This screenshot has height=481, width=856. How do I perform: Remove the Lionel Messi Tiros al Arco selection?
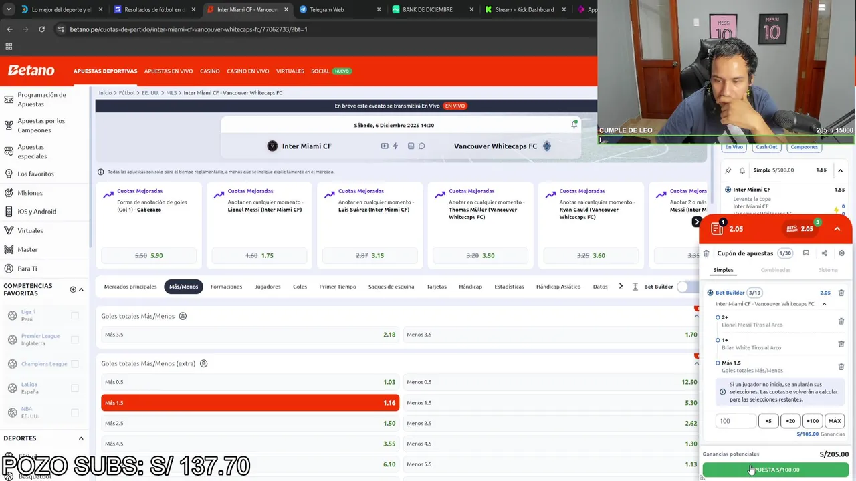[841, 321]
